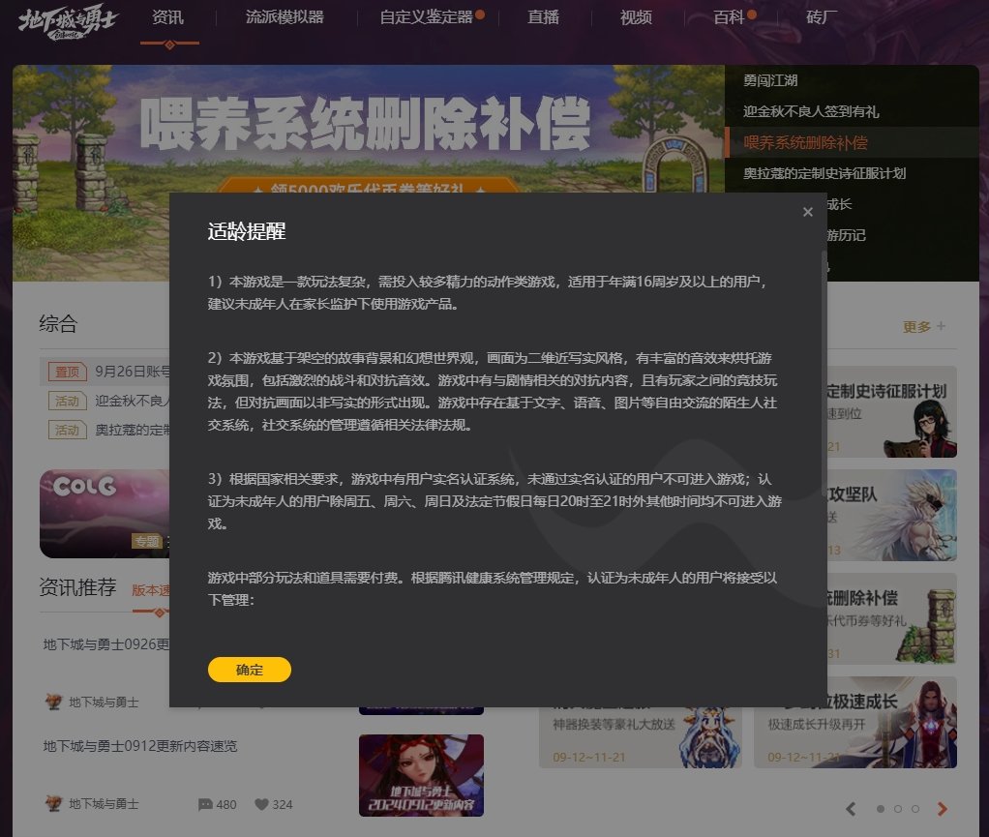Viewport: 989px width, 837px height.
Task: Switch to the 直播 navigation item
Action: click(x=543, y=17)
